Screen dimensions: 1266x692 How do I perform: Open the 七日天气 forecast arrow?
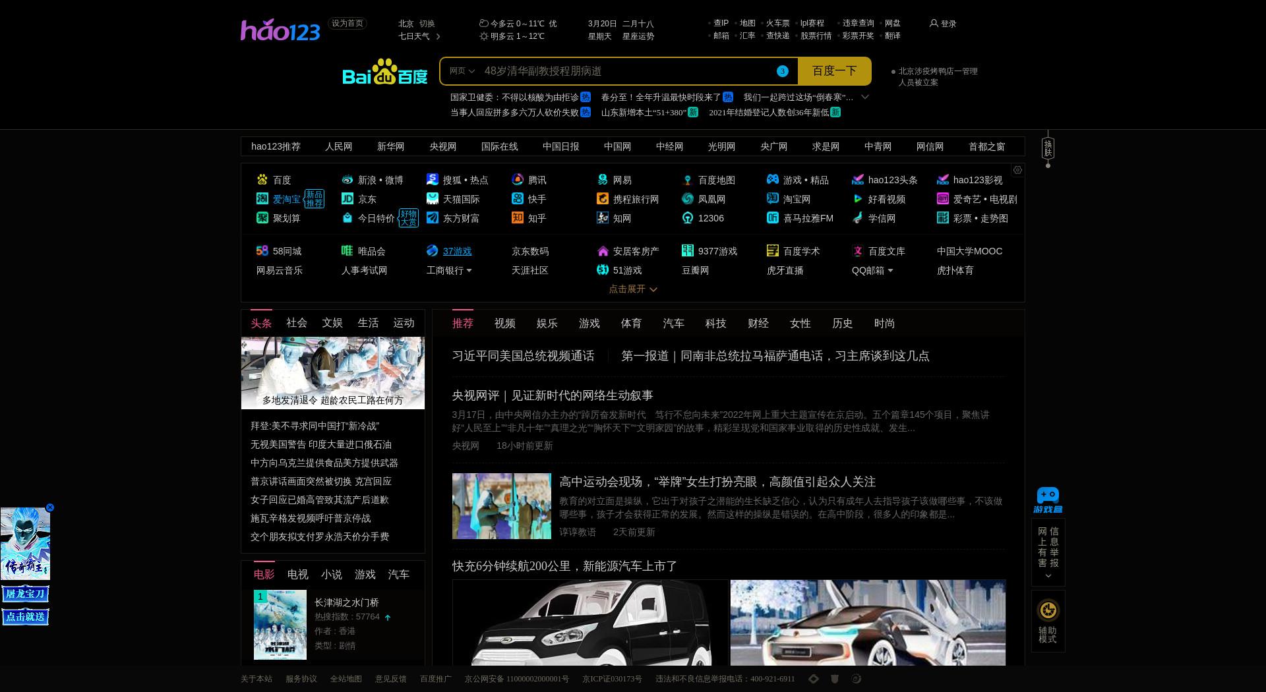438,36
